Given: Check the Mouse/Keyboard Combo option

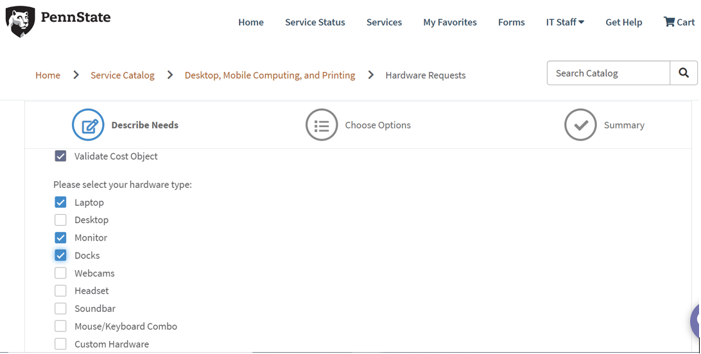Looking at the screenshot, I should tap(60, 326).
